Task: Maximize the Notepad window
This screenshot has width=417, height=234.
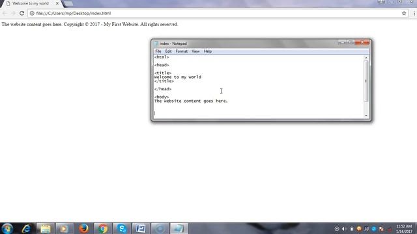Action: (x=351, y=42)
